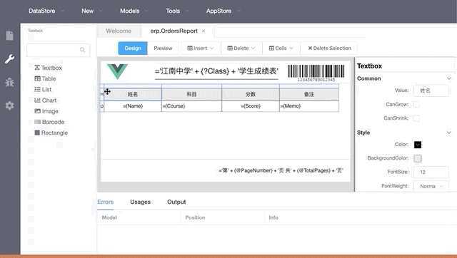Open the Delete dropdown

pyautogui.click(x=241, y=48)
